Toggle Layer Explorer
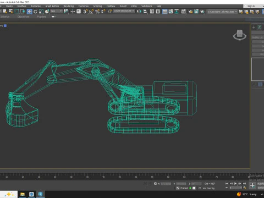Image resolution: width=264 pixels, height=198 pixels. click(x=158, y=12)
